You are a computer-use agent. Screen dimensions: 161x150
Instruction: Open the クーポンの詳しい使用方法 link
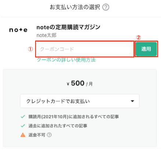[66, 60]
